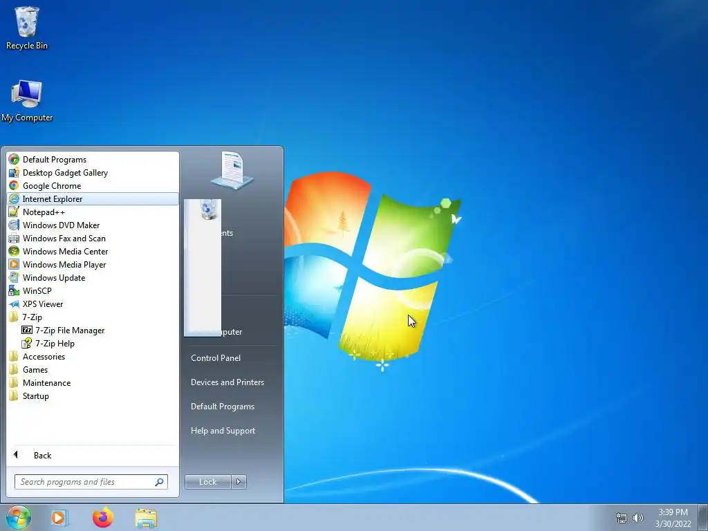Click the Start orb button
The height and width of the screenshot is (531, 708).
coord(19,517)
